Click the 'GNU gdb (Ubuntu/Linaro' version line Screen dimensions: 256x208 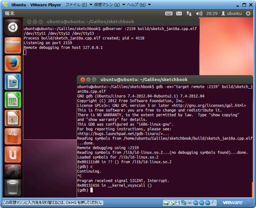coord(141,96)
